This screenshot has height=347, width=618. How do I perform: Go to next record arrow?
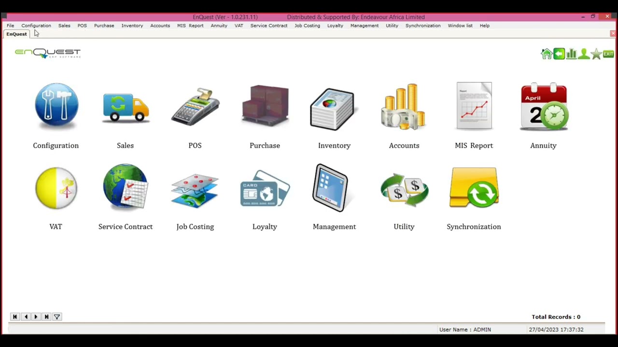36,317
